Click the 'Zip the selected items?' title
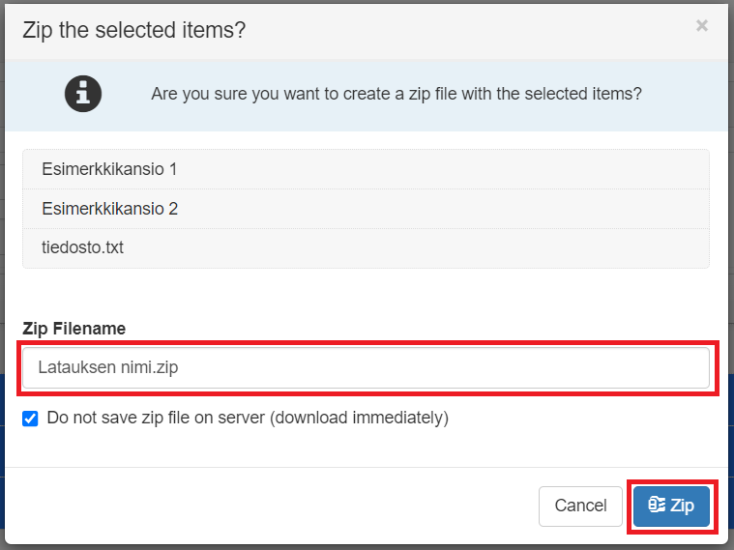734x550 pixels. (133, 30)
